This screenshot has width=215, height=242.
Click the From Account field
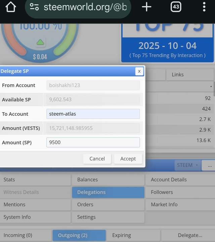(93, 85)
